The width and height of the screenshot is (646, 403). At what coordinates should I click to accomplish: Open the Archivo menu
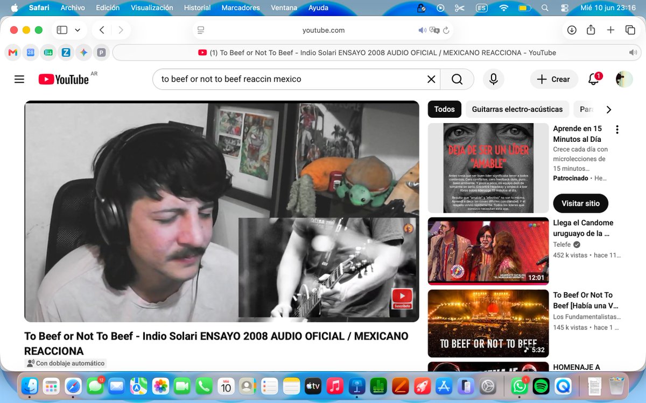[x=73, y=8]
